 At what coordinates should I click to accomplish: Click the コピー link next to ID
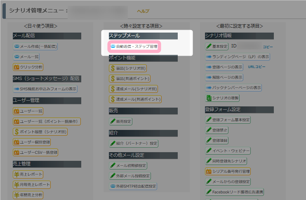pyautogui.click(x=268, y=47)
